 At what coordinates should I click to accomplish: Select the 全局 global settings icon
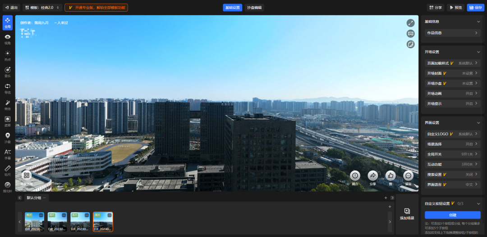click(x=8, y=22)
